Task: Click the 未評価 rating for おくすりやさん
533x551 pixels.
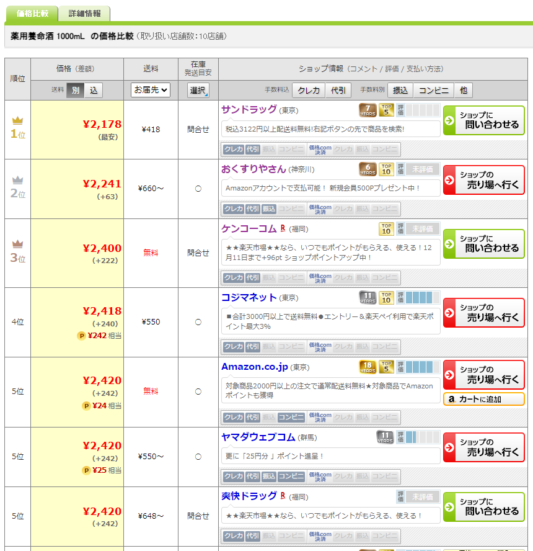Action: point(423,169)
